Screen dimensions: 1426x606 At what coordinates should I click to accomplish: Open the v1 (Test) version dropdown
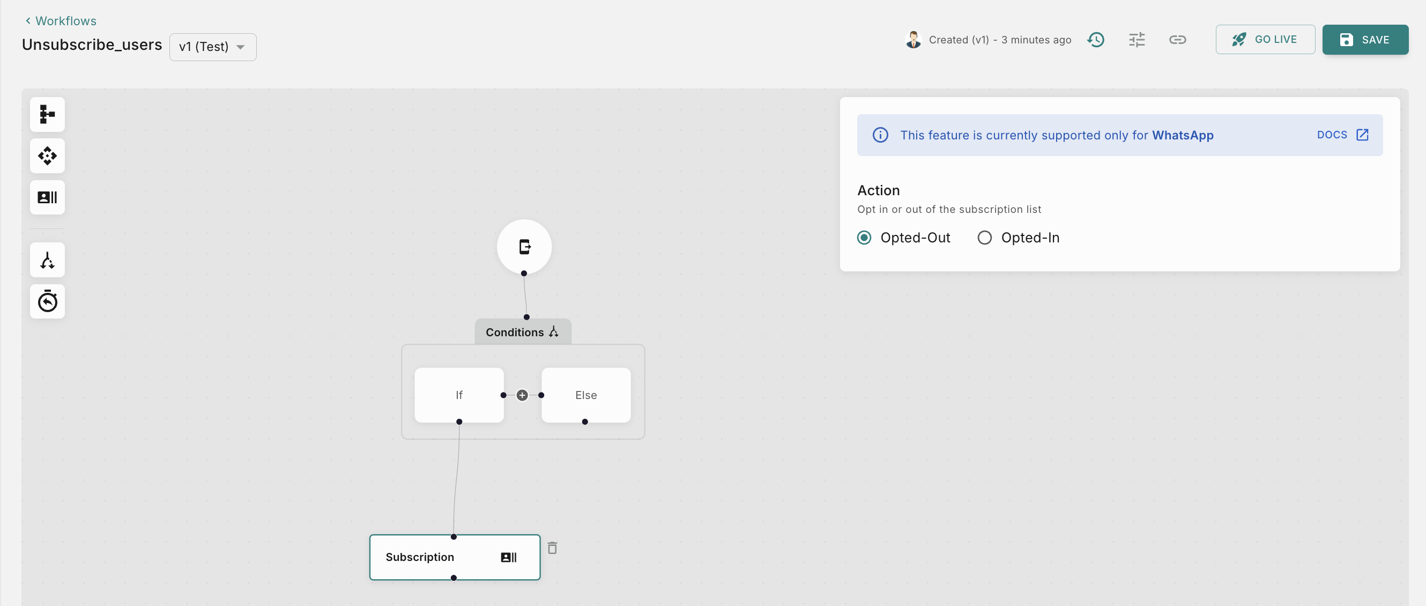click(x=213, y=47)
